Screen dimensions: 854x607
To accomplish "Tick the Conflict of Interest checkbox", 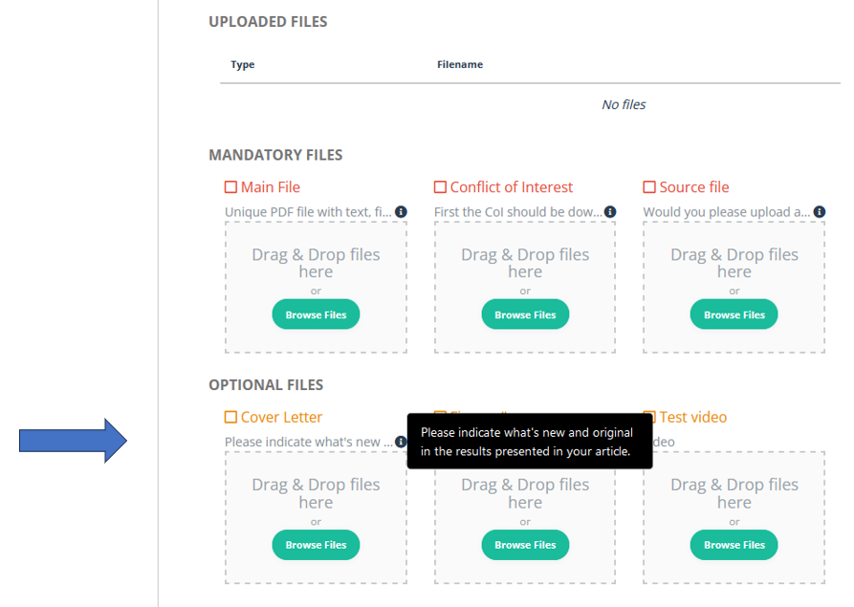I will [440, 187].
